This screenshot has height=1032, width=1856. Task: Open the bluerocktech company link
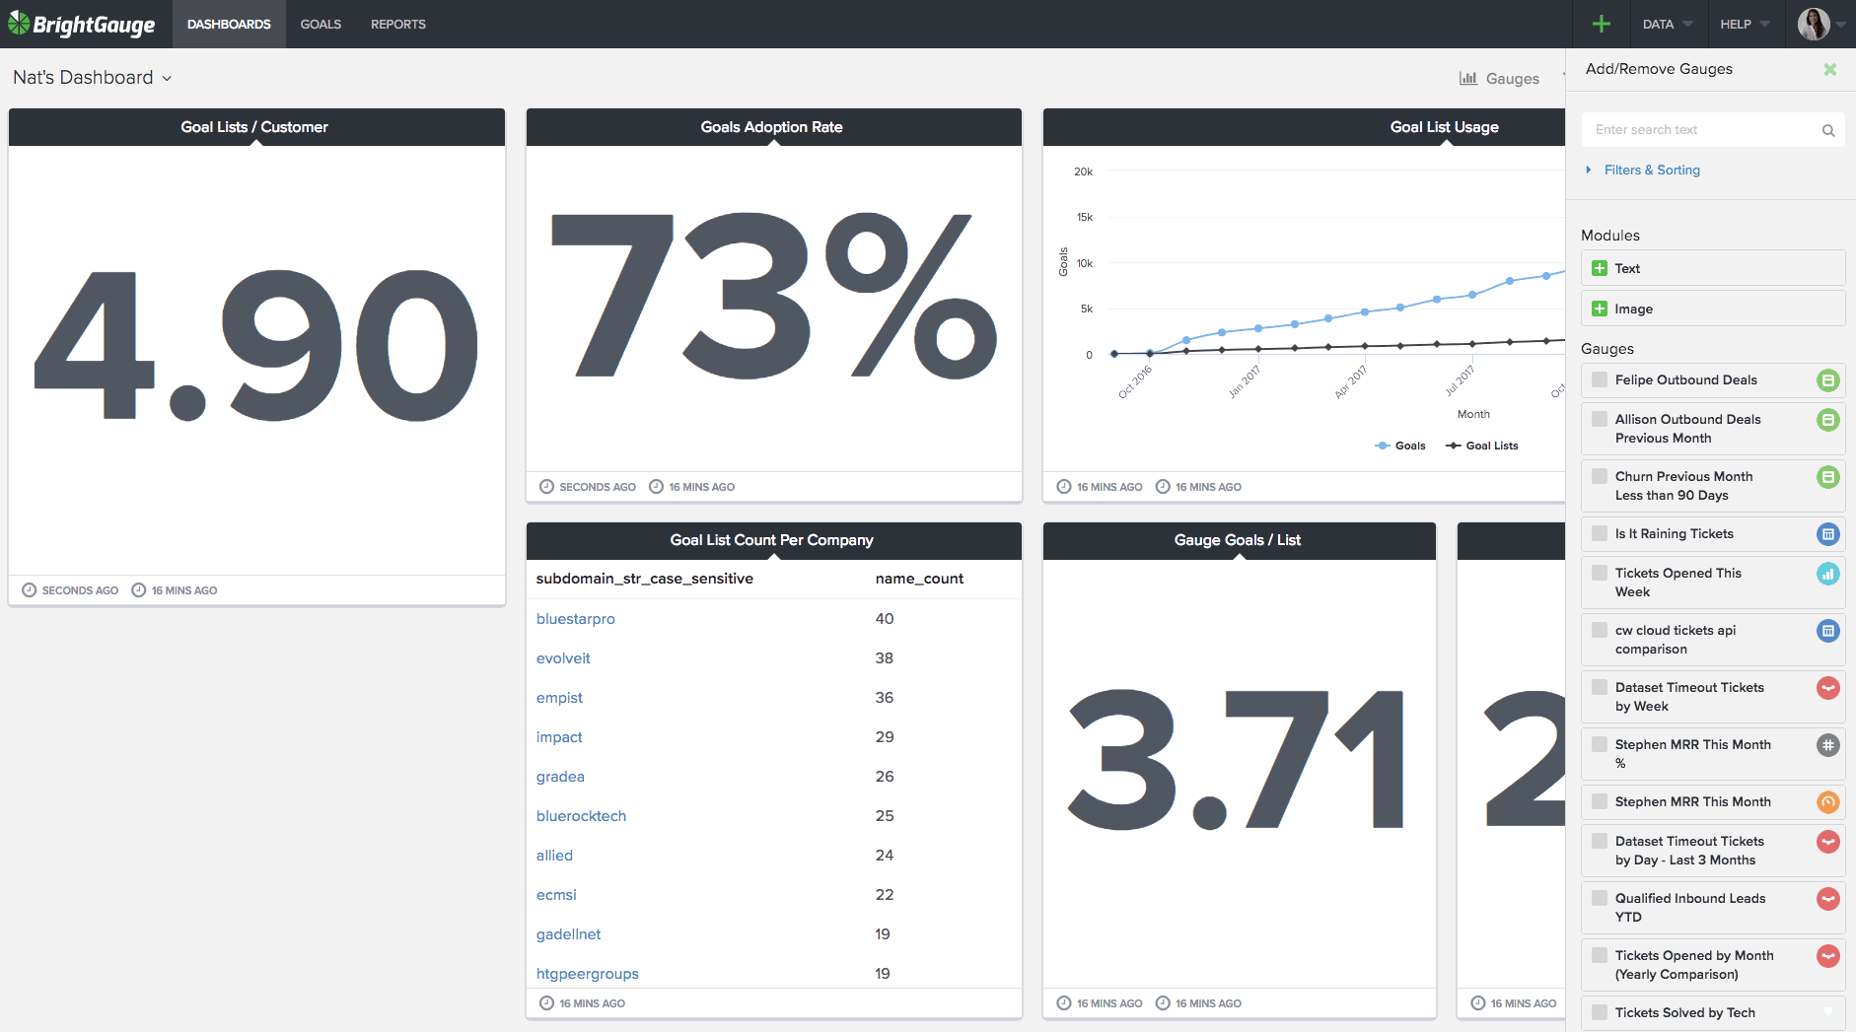tap(581, 816)
